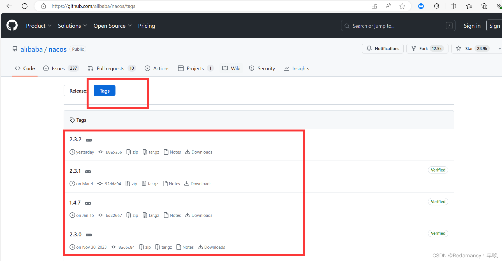View site info via the lock icon

coord(43,6)
